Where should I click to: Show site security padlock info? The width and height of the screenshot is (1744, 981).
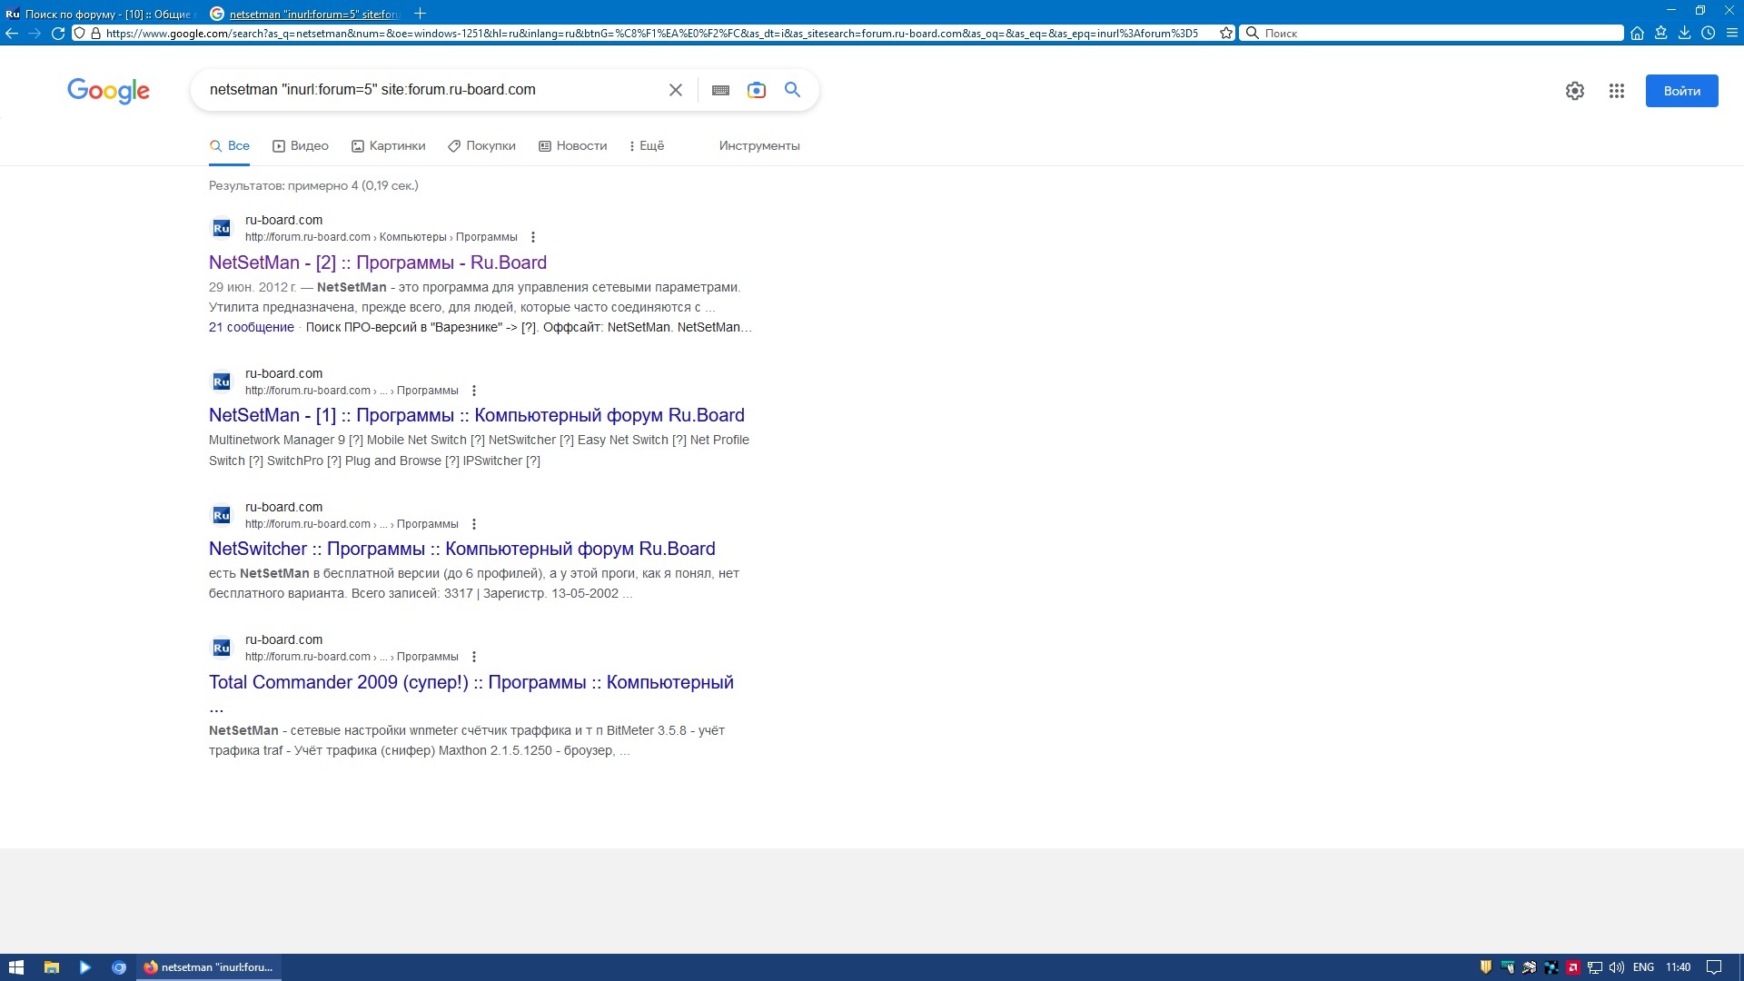[95, 33]
